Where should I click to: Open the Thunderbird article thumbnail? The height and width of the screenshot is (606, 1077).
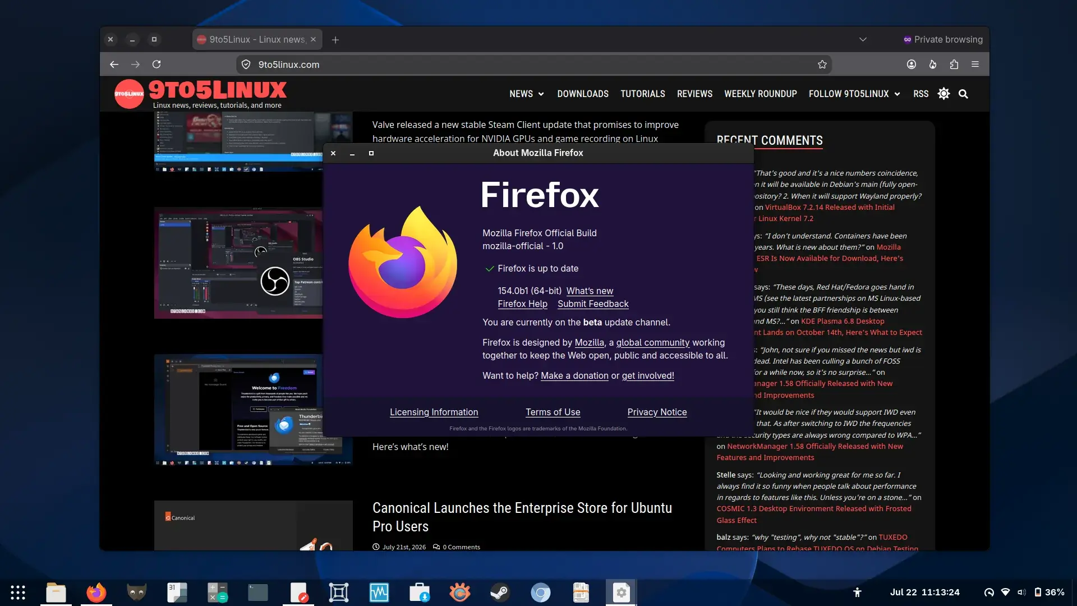coord(238,410)
